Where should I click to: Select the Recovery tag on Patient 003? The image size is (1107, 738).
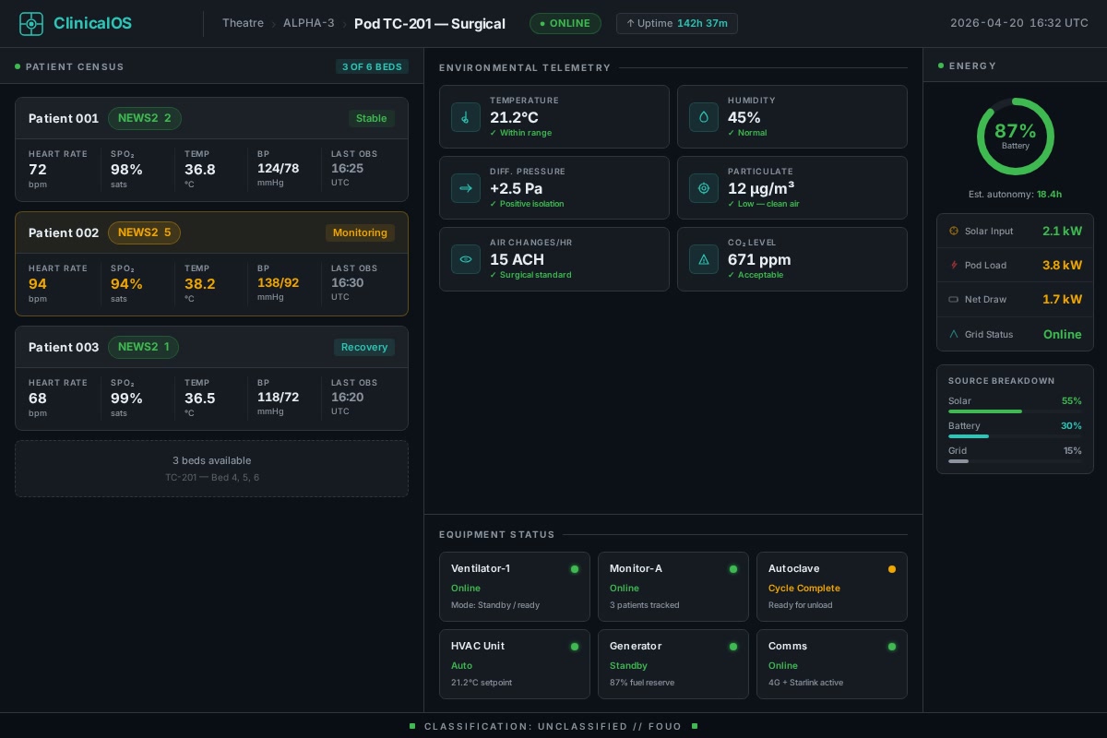[x=364, y=347]
